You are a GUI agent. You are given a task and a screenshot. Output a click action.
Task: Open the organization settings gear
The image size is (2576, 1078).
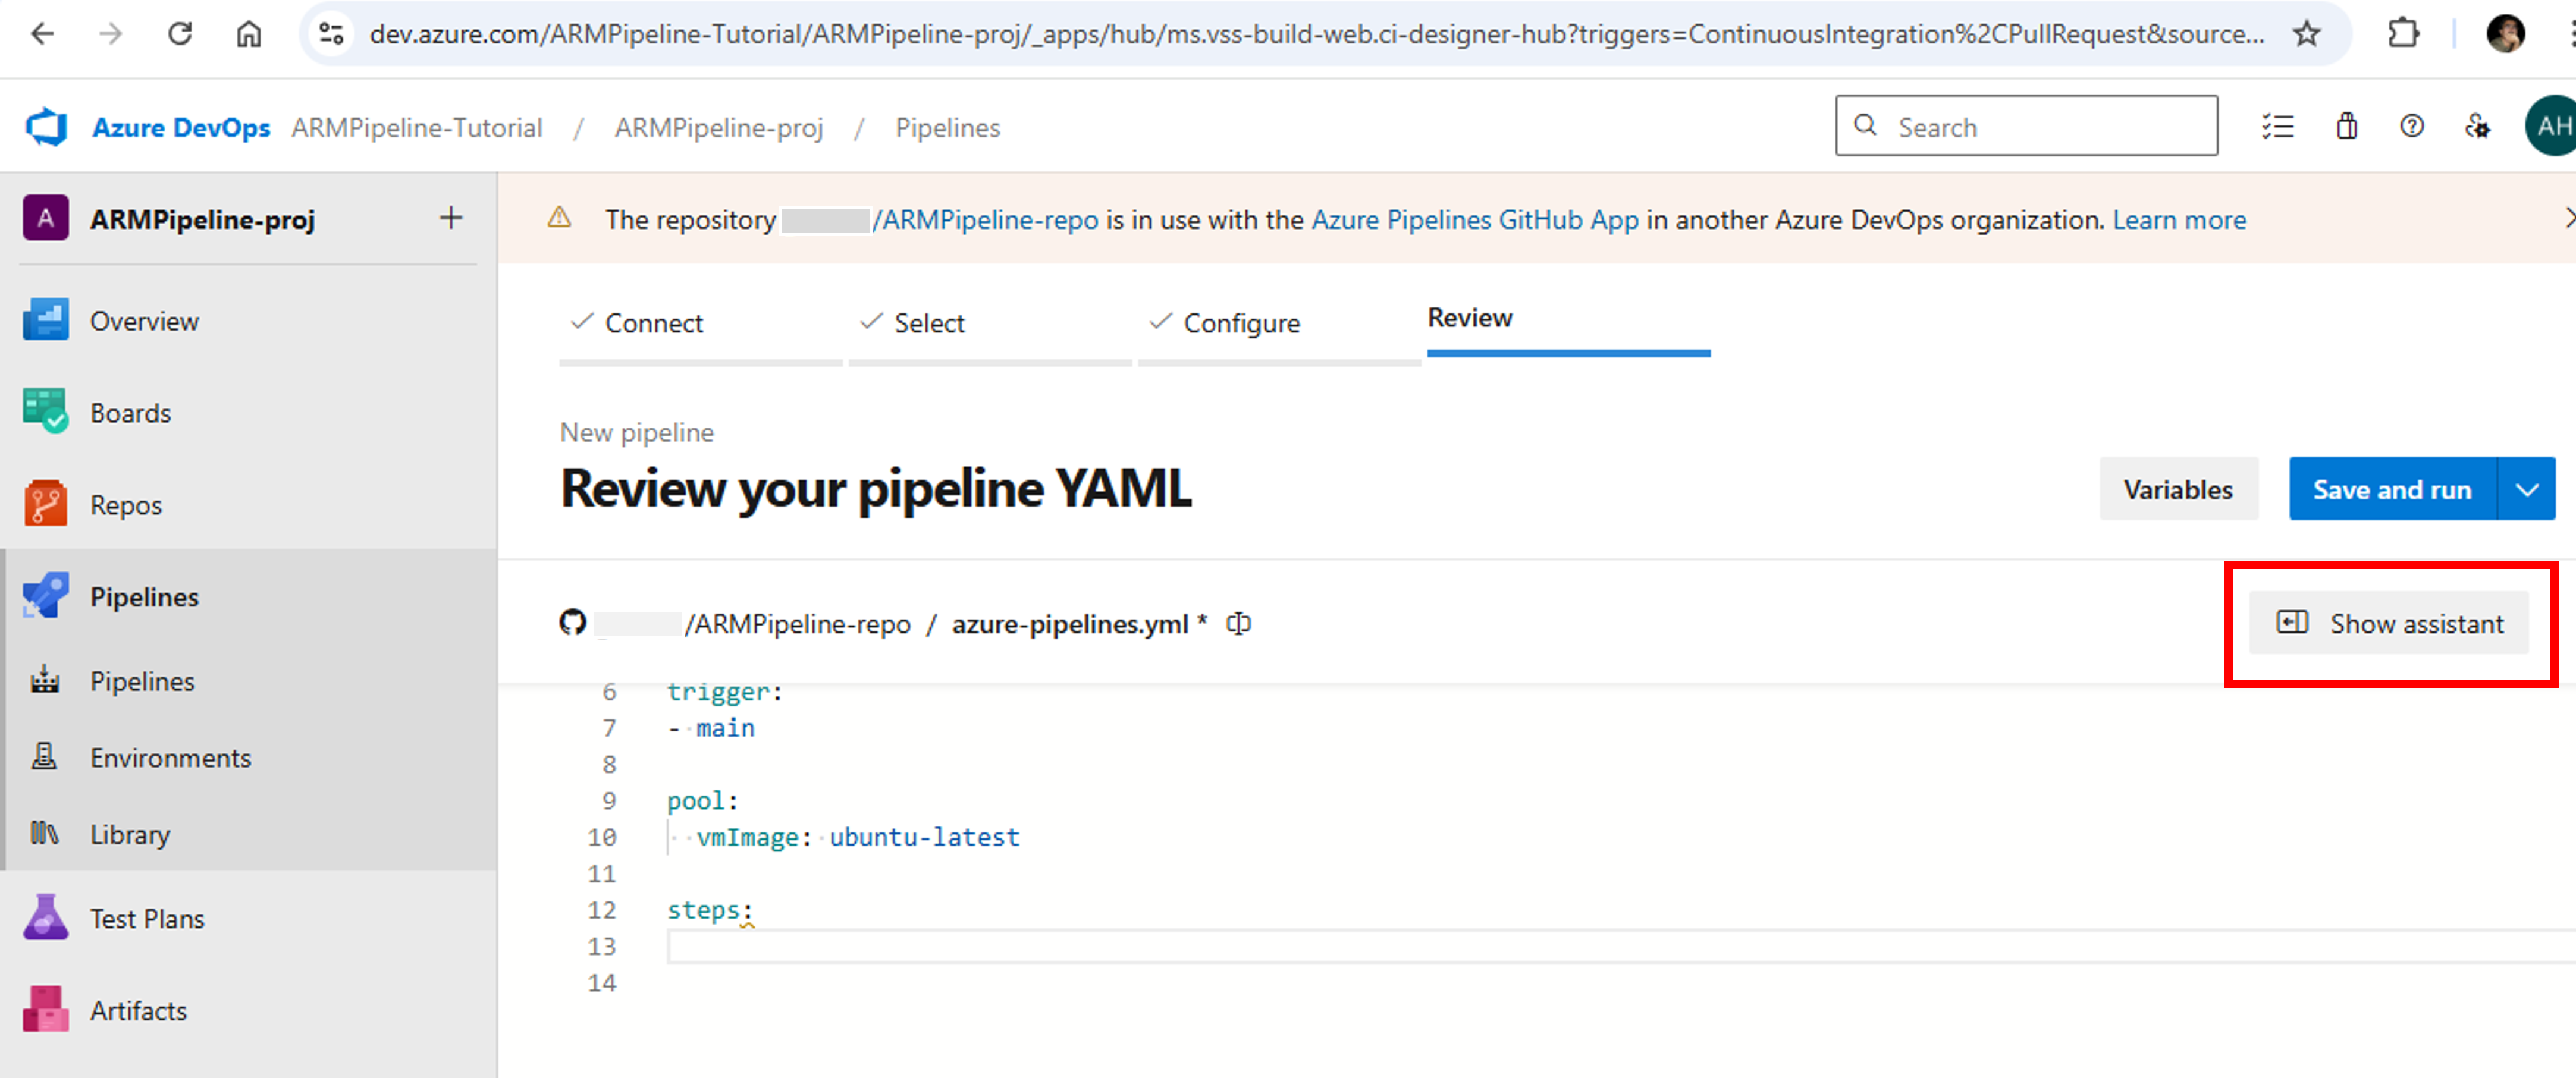tap(2477, 126)
